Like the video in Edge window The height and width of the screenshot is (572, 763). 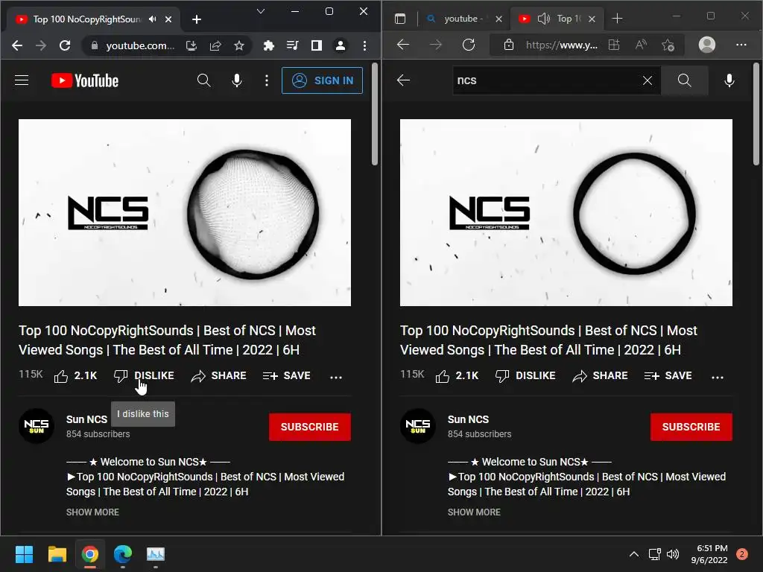(457, 375)
